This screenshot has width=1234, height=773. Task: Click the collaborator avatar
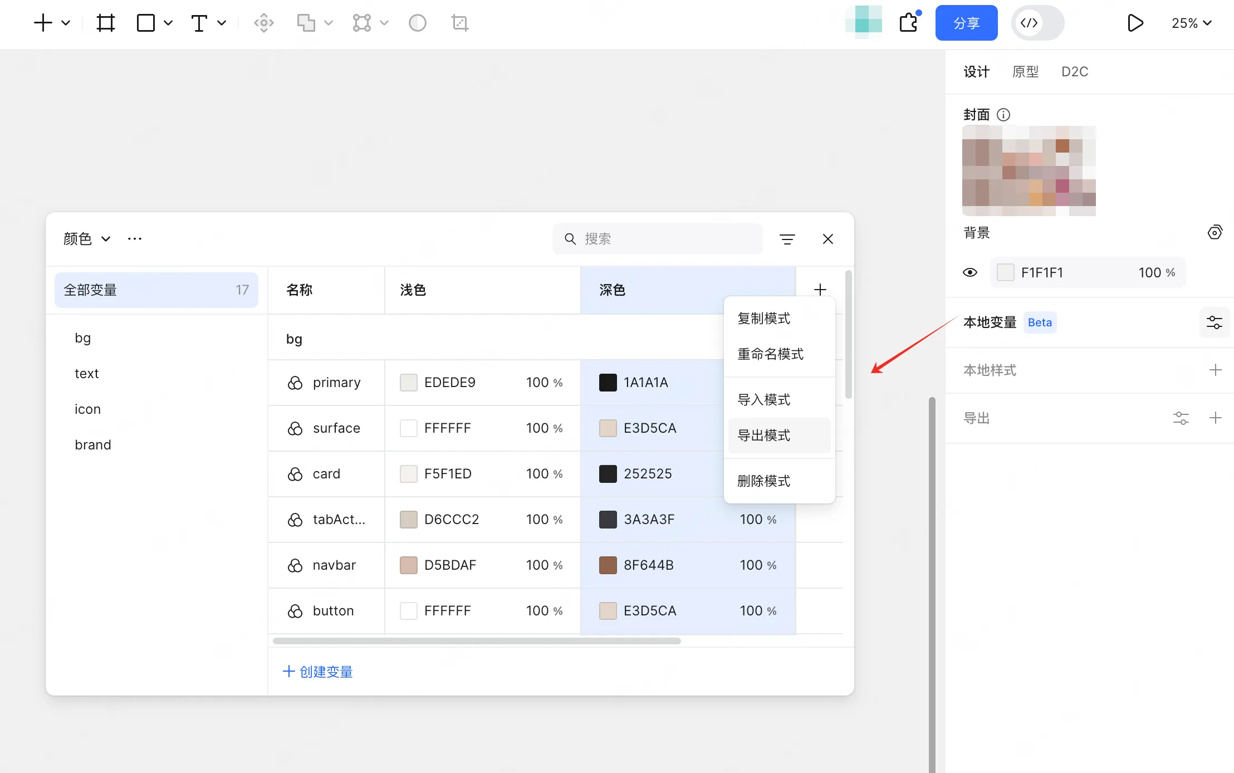click(x=864, y=22)
